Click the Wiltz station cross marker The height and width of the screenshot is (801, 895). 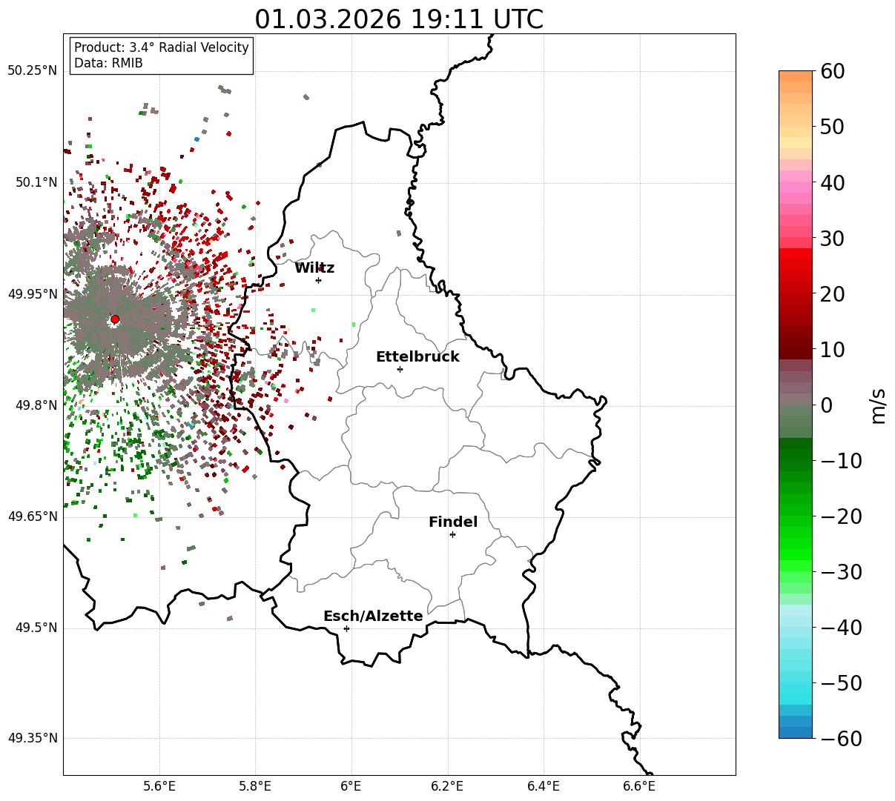click(x=318, y=280)
